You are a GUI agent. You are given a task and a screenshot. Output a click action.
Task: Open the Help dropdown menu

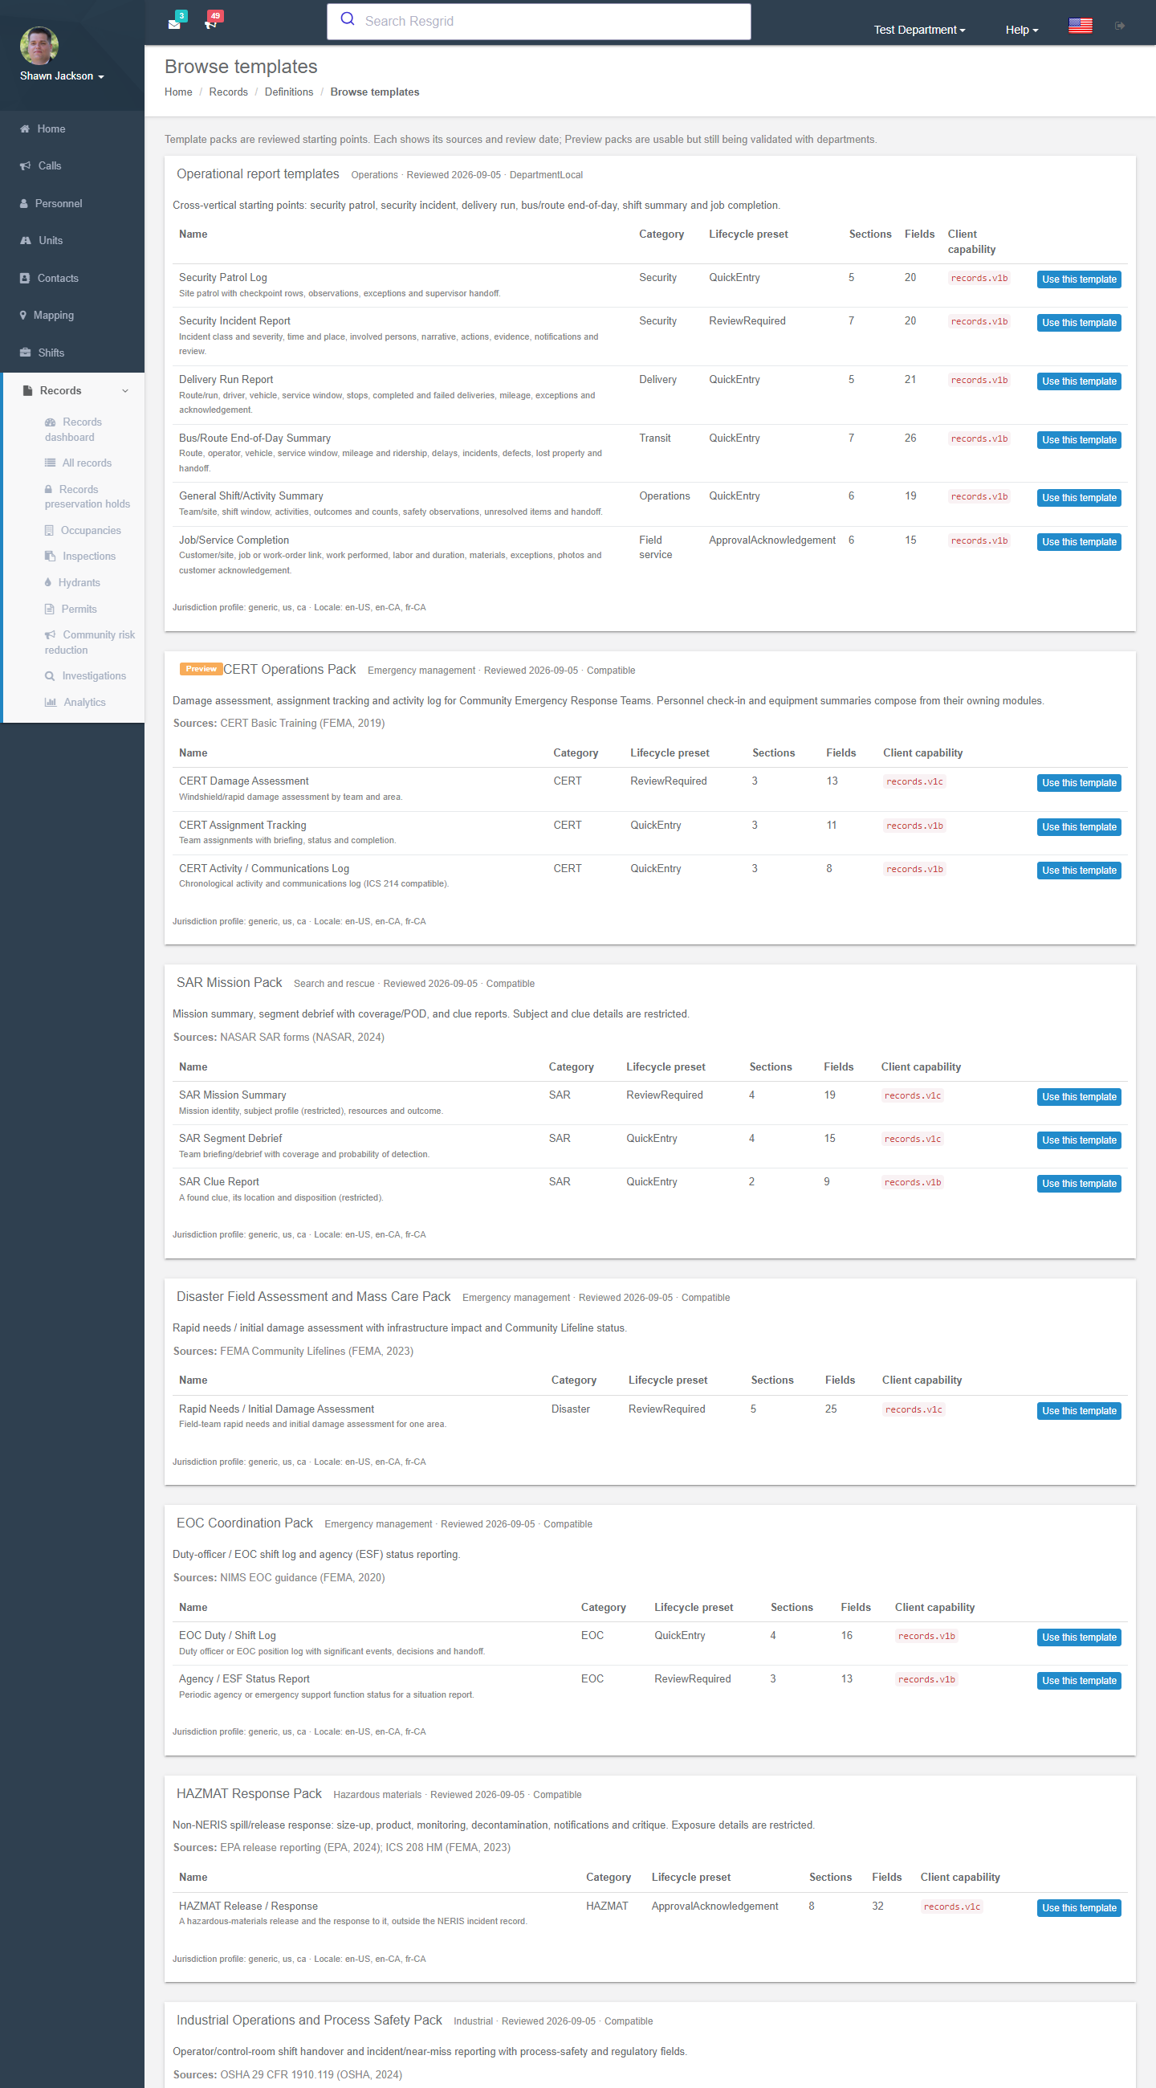point(1021,30)
